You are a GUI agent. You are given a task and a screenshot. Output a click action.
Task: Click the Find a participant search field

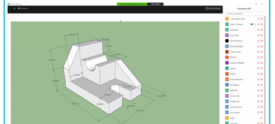pyautogui.click(x=244, y=14)
